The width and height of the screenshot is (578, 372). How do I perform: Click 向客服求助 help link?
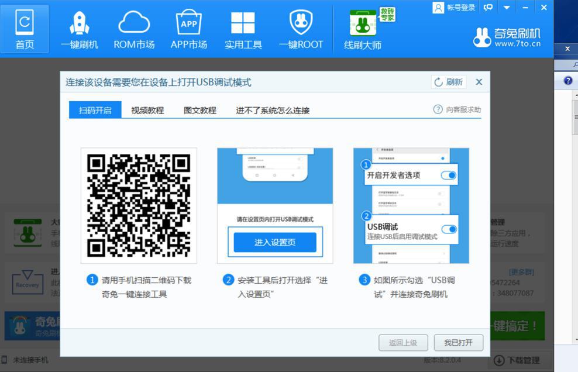pyautogui.click(x=457, y=109)
